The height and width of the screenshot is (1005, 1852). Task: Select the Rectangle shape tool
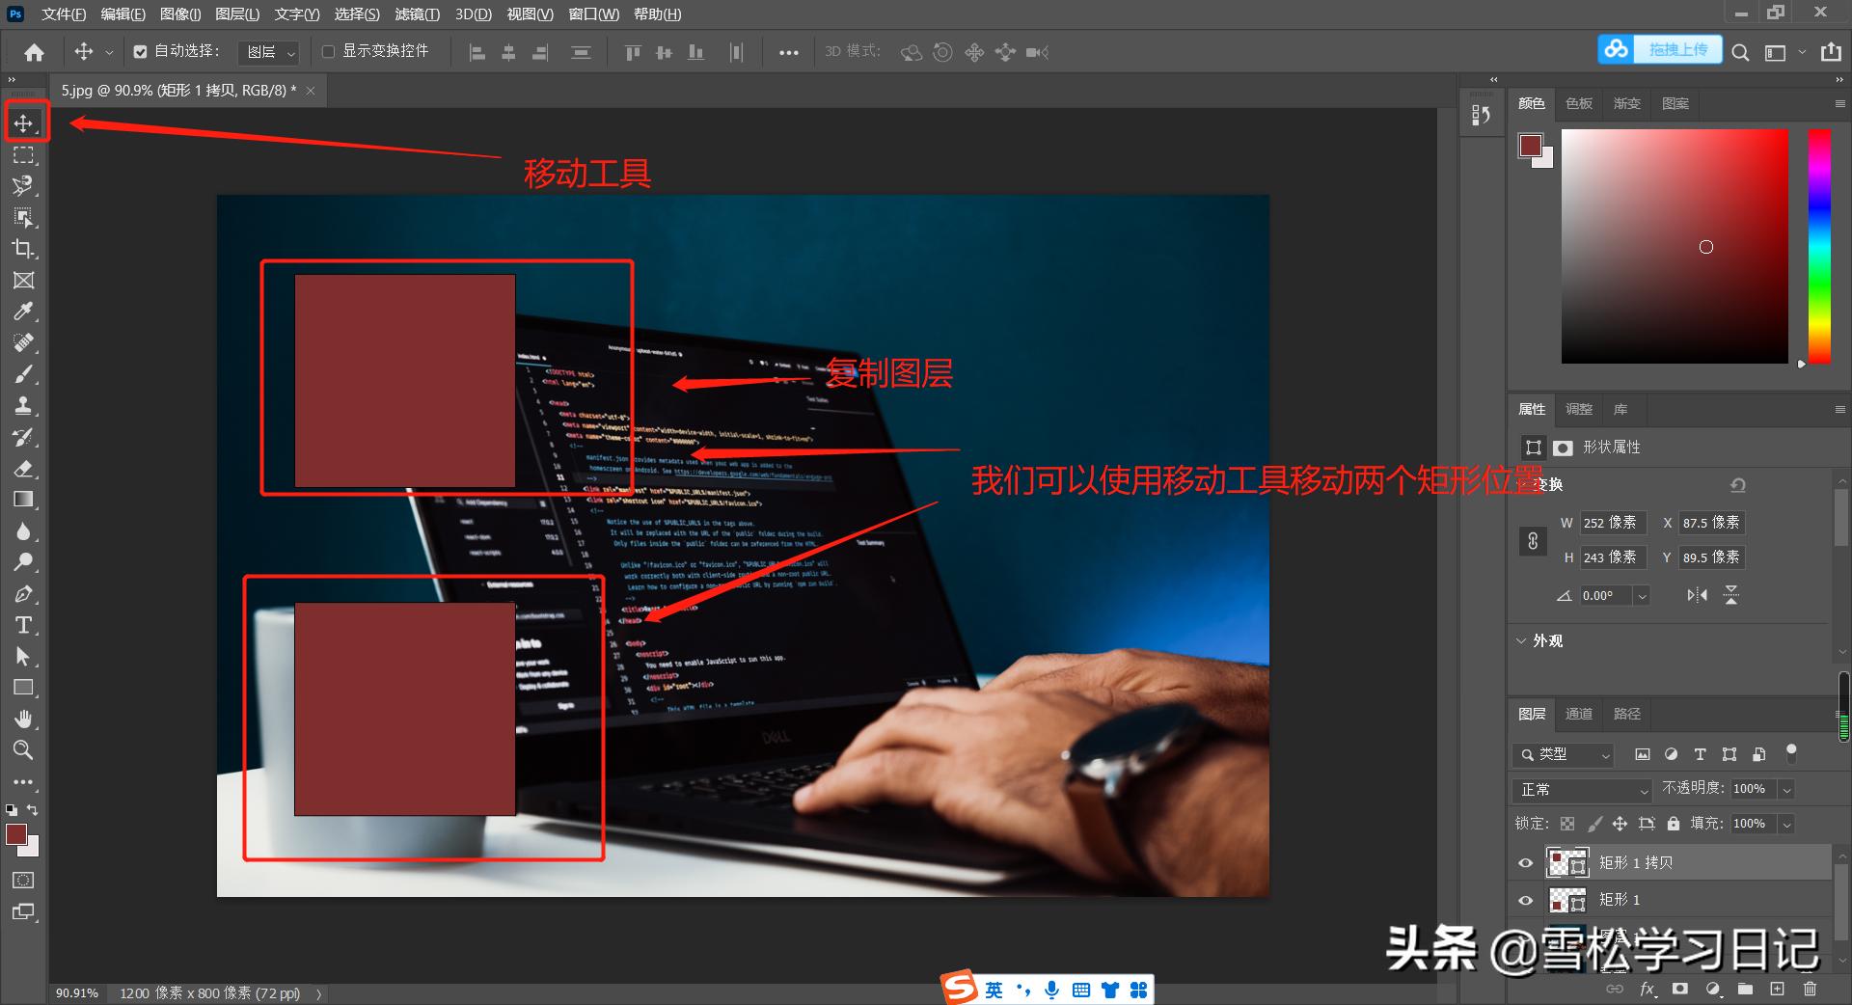click(24, 688)
